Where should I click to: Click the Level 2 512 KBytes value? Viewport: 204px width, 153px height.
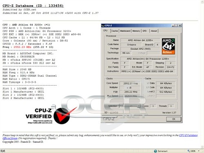[166, 92]
